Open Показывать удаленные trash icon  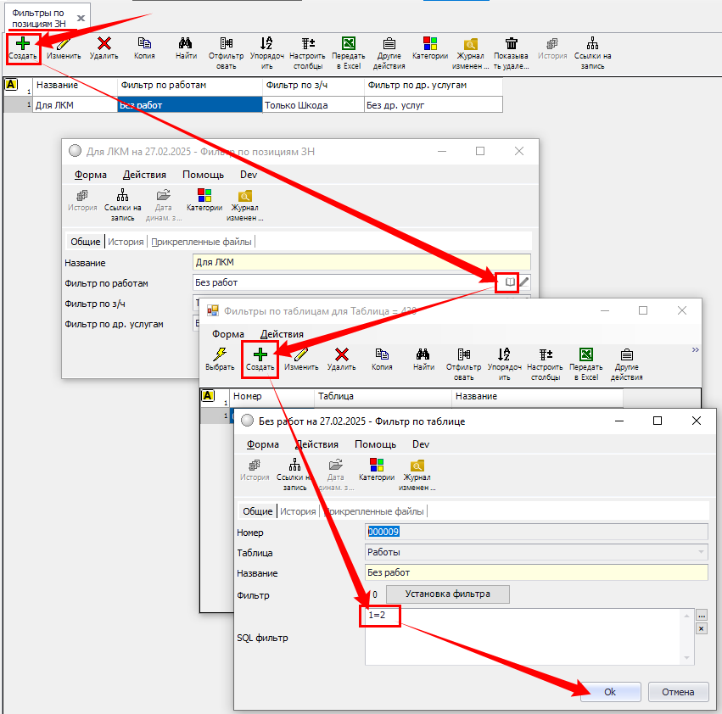(x=512, y=43)
